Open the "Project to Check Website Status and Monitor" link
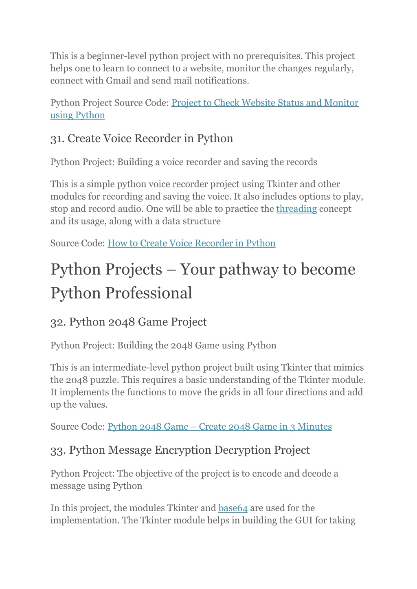 point(265,103)
